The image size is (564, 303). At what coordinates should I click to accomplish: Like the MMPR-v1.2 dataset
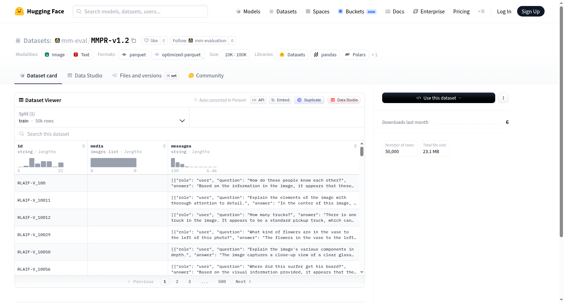click(x=151, y=40)
